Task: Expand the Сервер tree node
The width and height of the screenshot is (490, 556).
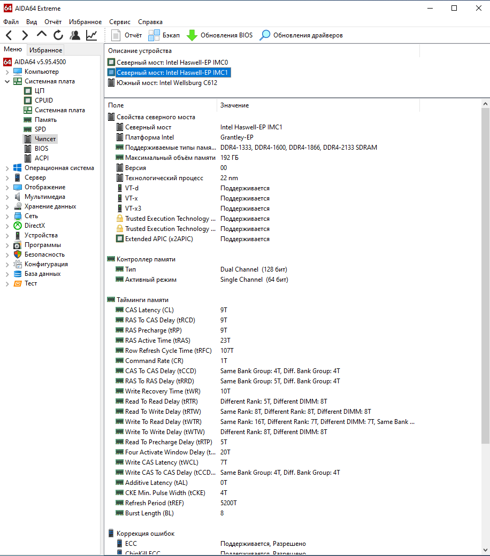Action: click(x=7, y=178)
